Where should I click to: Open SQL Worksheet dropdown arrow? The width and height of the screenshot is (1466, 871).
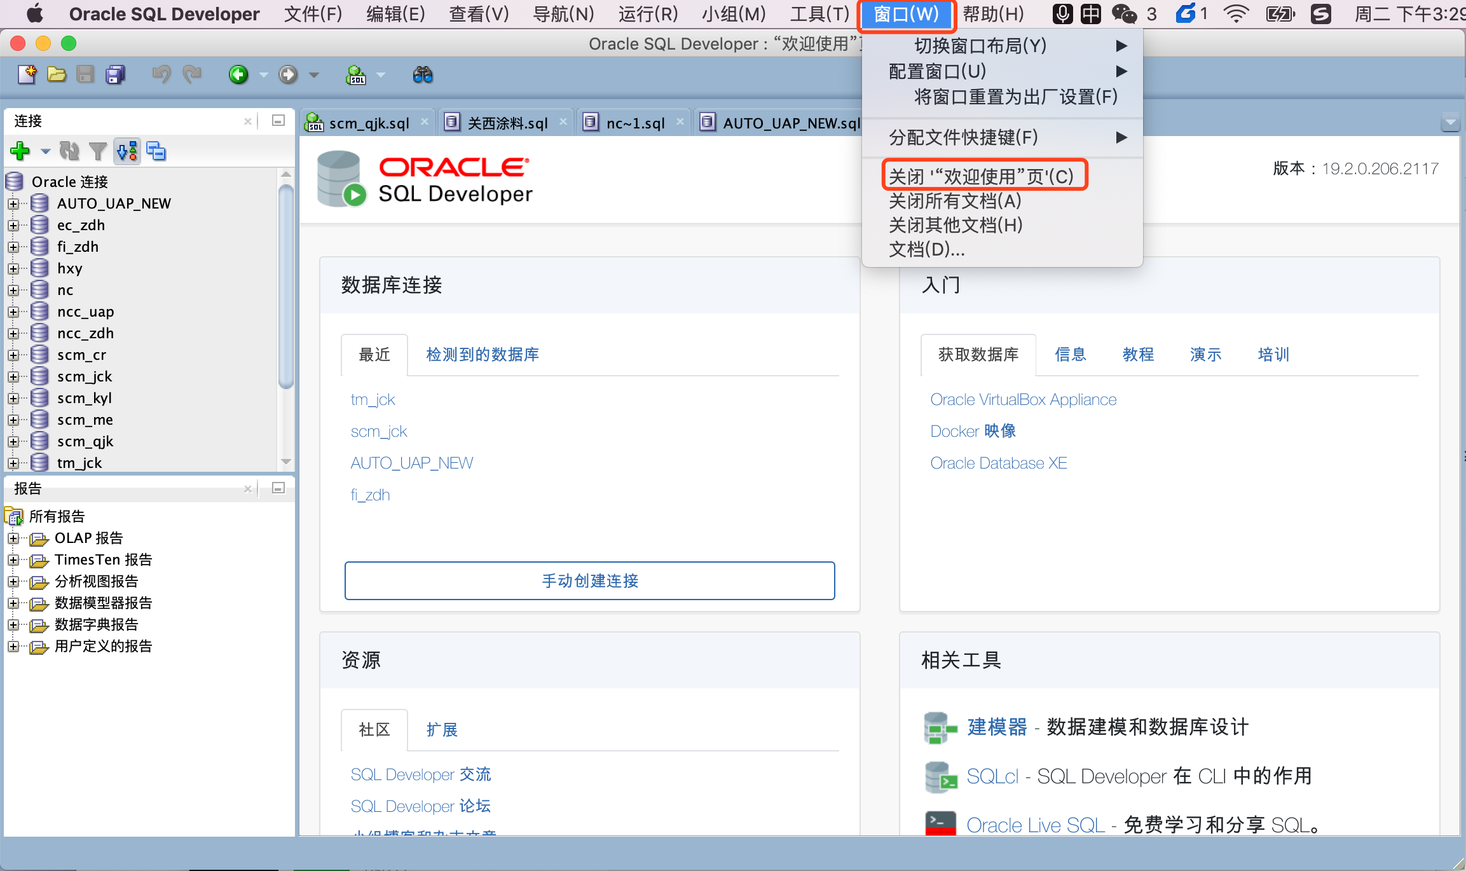click(x=381, y=75)
